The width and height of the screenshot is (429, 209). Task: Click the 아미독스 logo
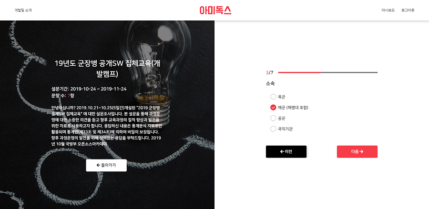(215, 10)
